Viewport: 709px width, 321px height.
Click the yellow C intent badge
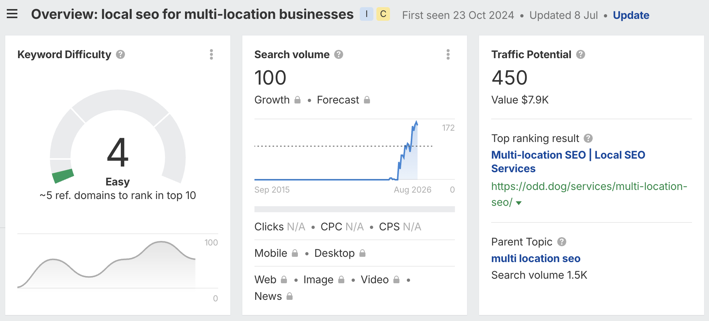(383, 14)
